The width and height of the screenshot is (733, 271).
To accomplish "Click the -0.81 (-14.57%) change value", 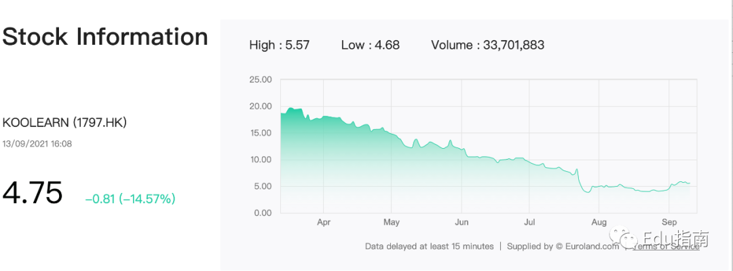I will [130, 200].
